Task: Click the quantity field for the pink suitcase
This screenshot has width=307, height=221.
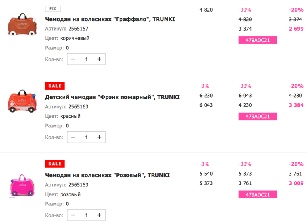Action: pos(86,215)
